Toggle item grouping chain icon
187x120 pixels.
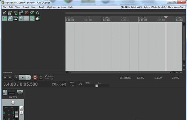[10, 18]
